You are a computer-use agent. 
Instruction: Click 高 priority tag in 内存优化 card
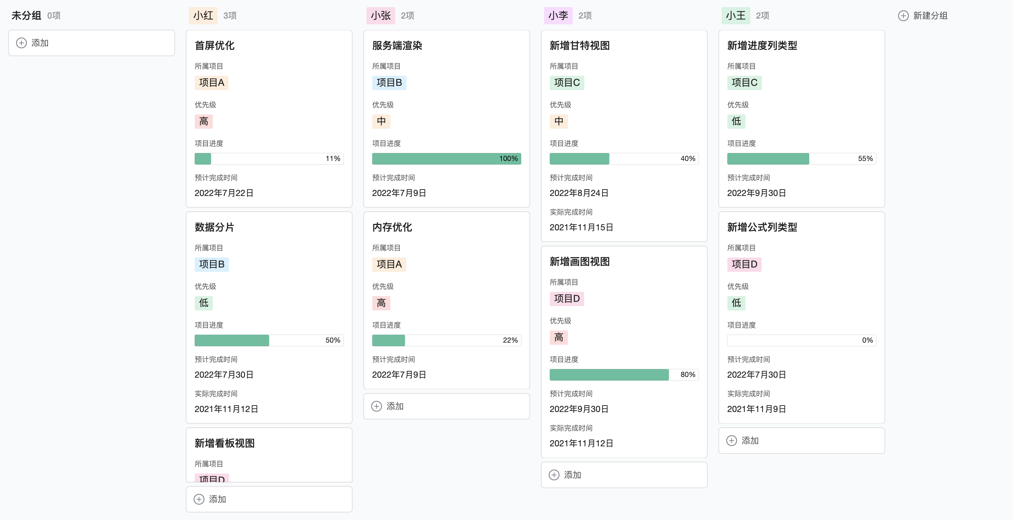(x=381, y=303)
